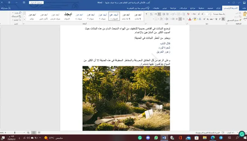Screen dimensions: 247x141
Task: Toggle right-to-left text direction
Action: [159, 14]
